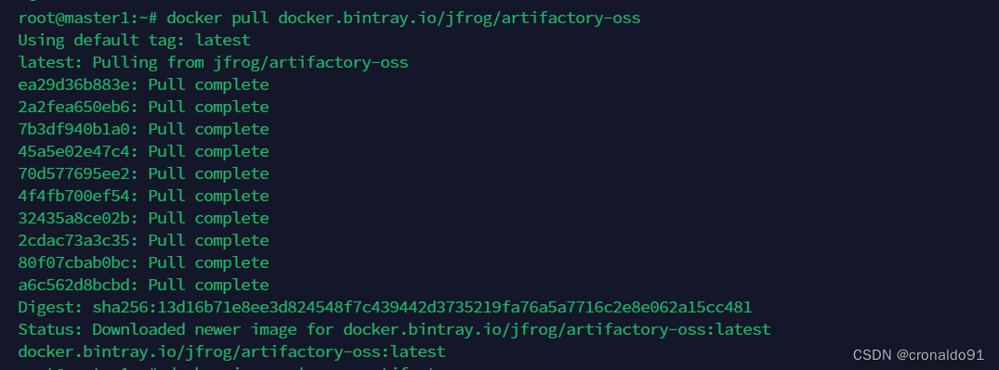Screen dimensions: 999x370
Task: Click the docker pull command line
Action: (329, 18)
